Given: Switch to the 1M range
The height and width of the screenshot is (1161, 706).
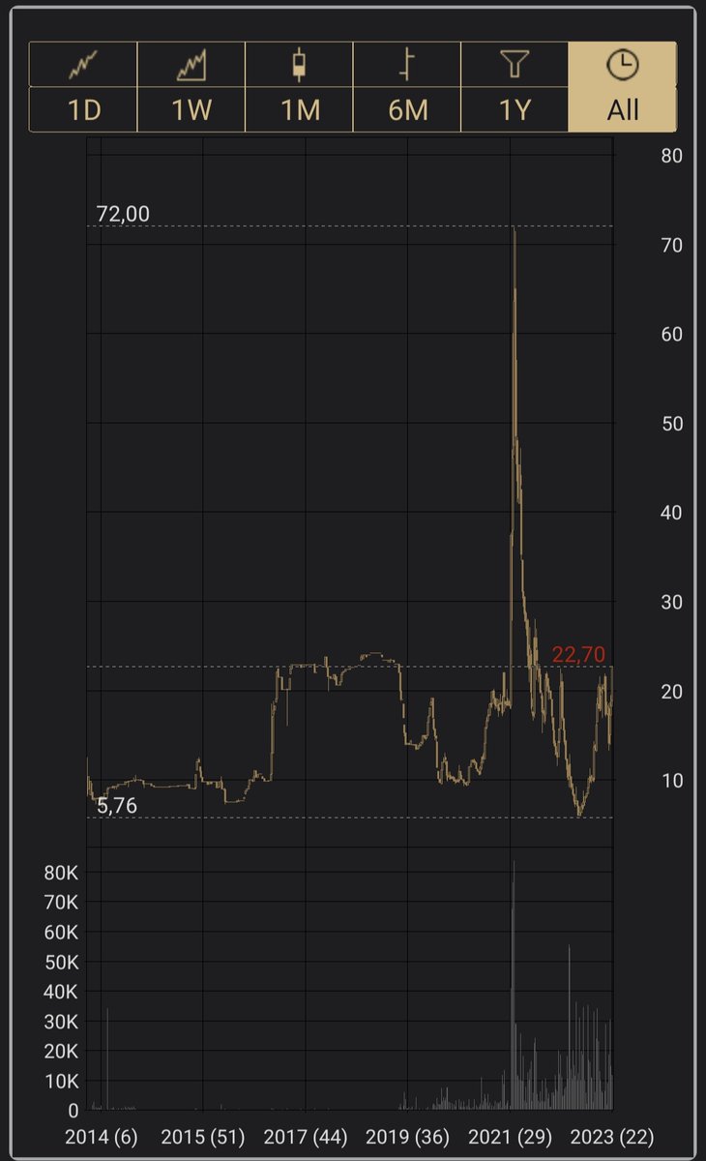Looking at the screenshot, I should coord(299,109).
